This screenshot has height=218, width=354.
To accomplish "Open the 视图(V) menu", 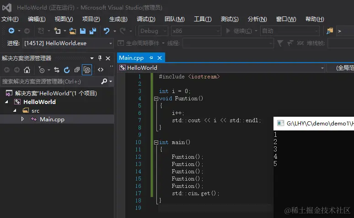I will pyautogui.click(x=64, y=19).
